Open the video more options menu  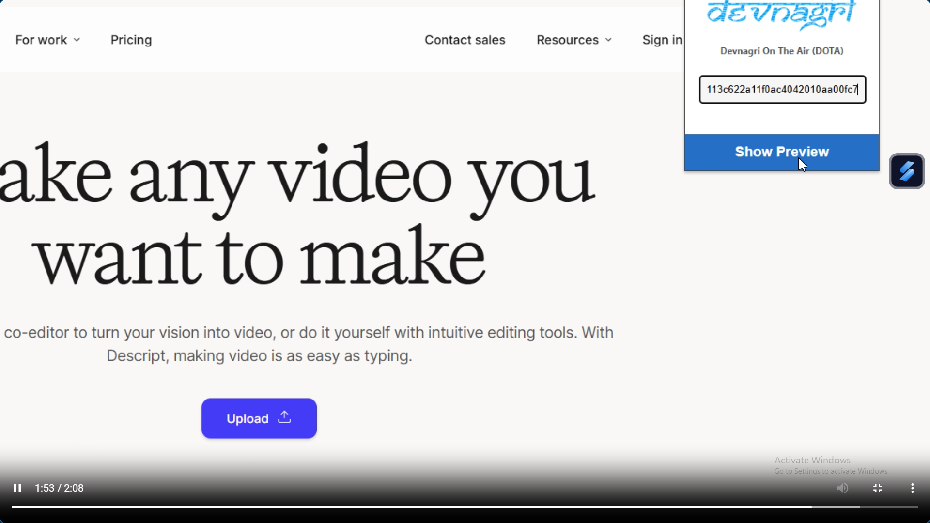point(913,488)
